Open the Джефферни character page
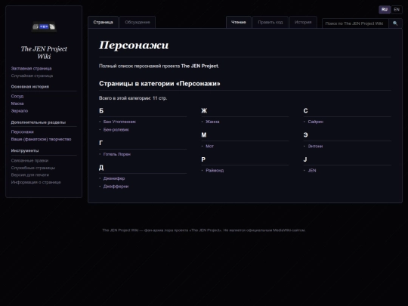The image size is (408, 306). click(116, 187)
